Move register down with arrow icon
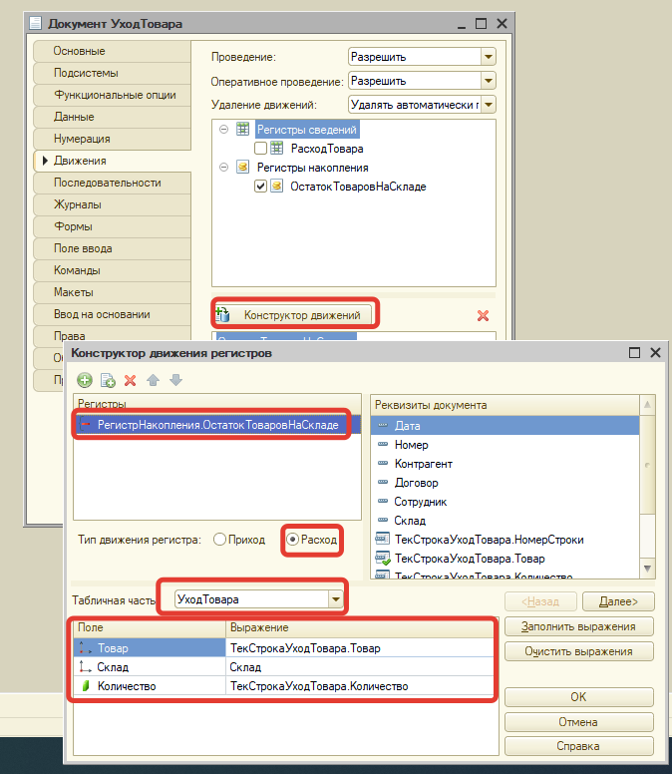This screenshot has width=672, height=774. click(175, 380)
